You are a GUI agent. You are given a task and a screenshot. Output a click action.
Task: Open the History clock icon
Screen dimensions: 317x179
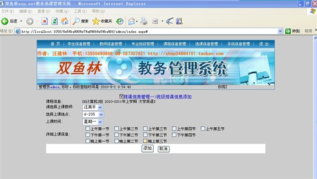[x=120, y=21]
